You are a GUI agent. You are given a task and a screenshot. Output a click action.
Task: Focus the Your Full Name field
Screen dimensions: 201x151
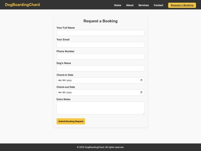[x=100, y=33]
